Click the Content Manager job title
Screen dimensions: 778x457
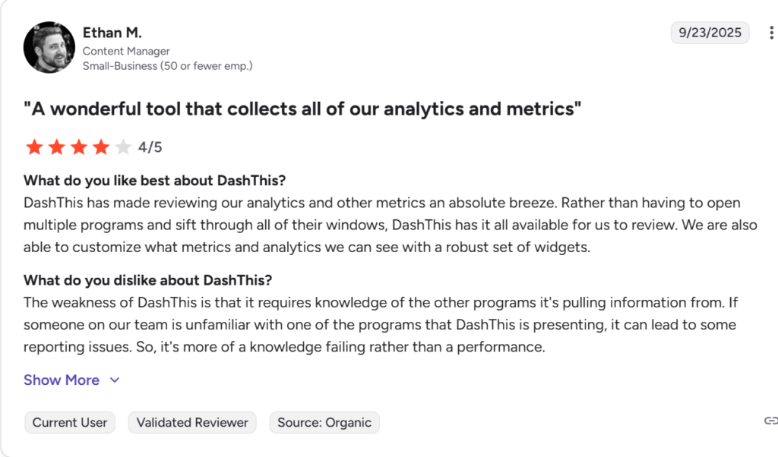click(126, 51)
